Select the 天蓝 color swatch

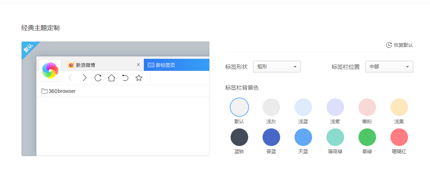click(x=303, y=137)
